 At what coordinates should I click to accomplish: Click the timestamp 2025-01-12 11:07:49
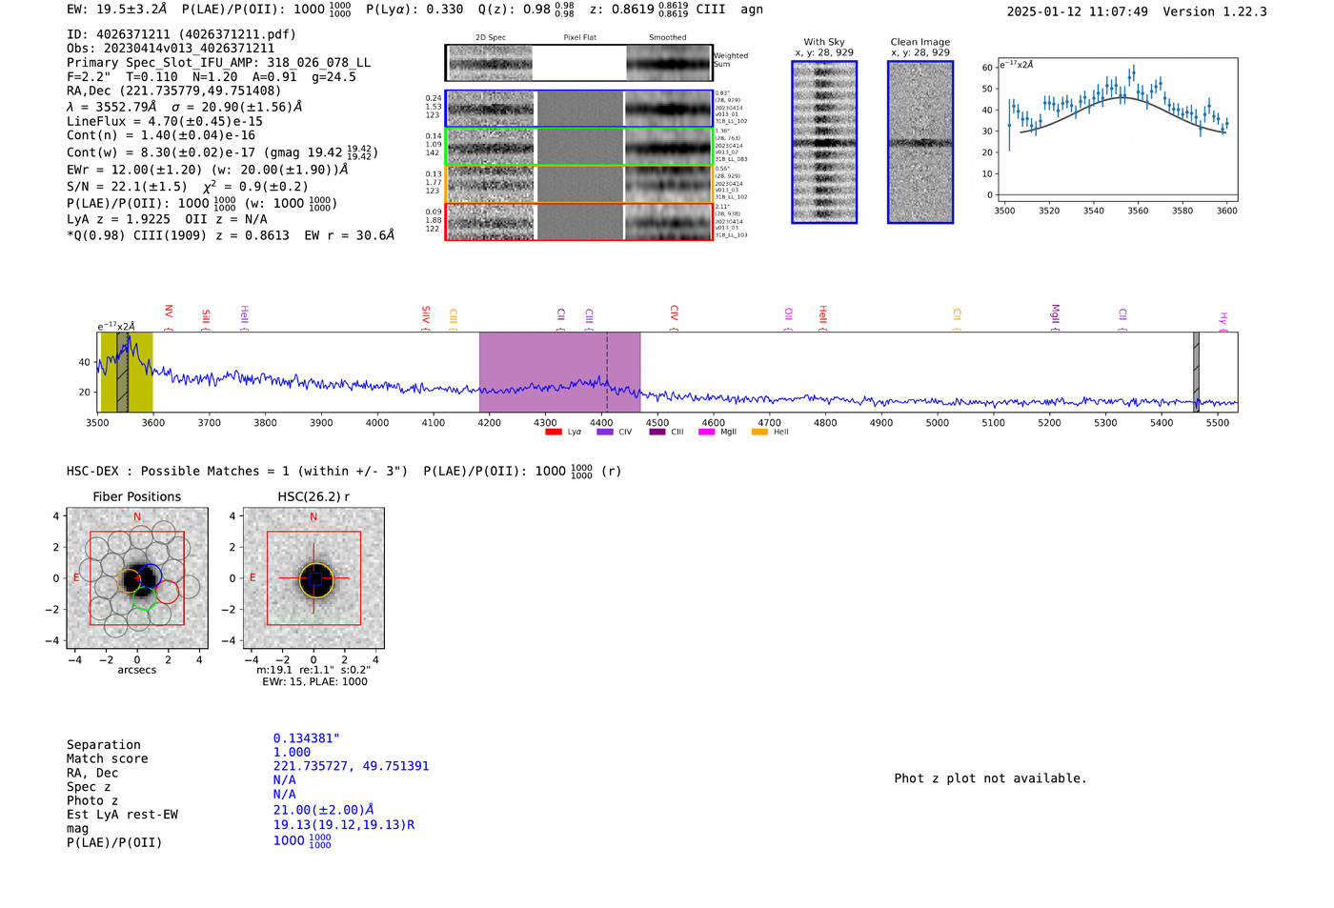[x=1078, y=11]
